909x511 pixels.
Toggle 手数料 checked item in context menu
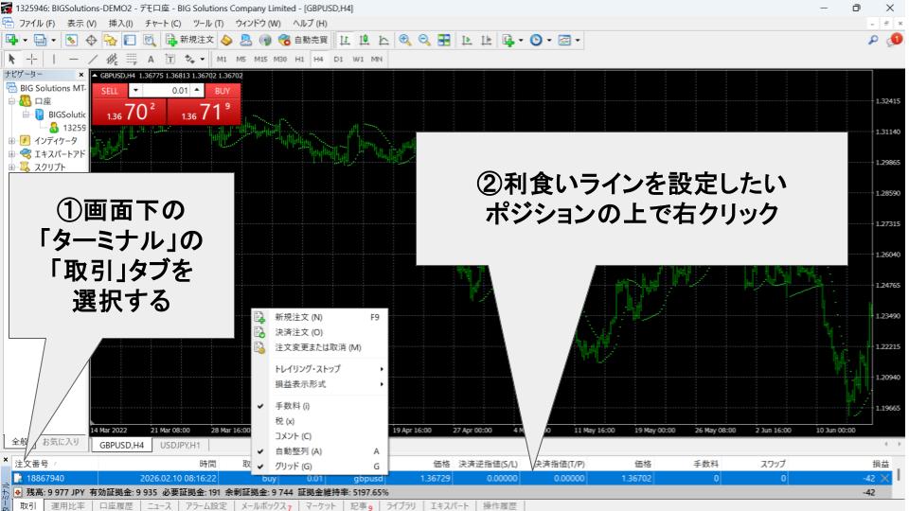pyautogui.click(x=285, y=405)
